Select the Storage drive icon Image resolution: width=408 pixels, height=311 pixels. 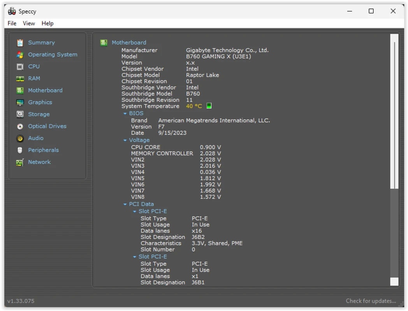[20, 114]
